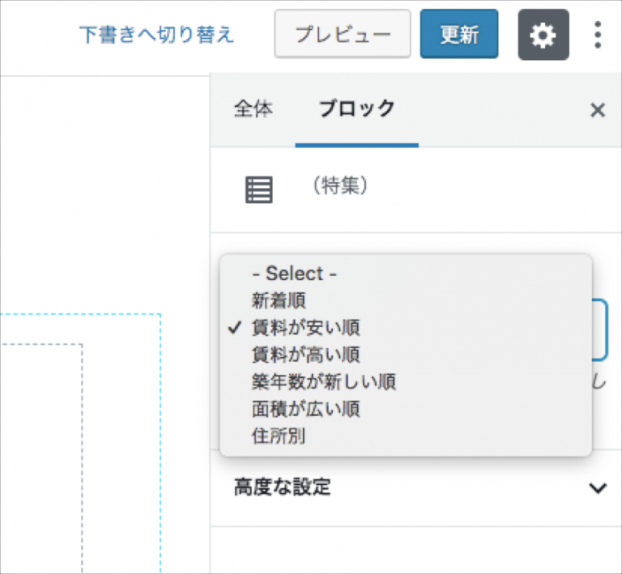Choose 賃料が高い順 option
622x574 pixels.
[x=406, y=355]
